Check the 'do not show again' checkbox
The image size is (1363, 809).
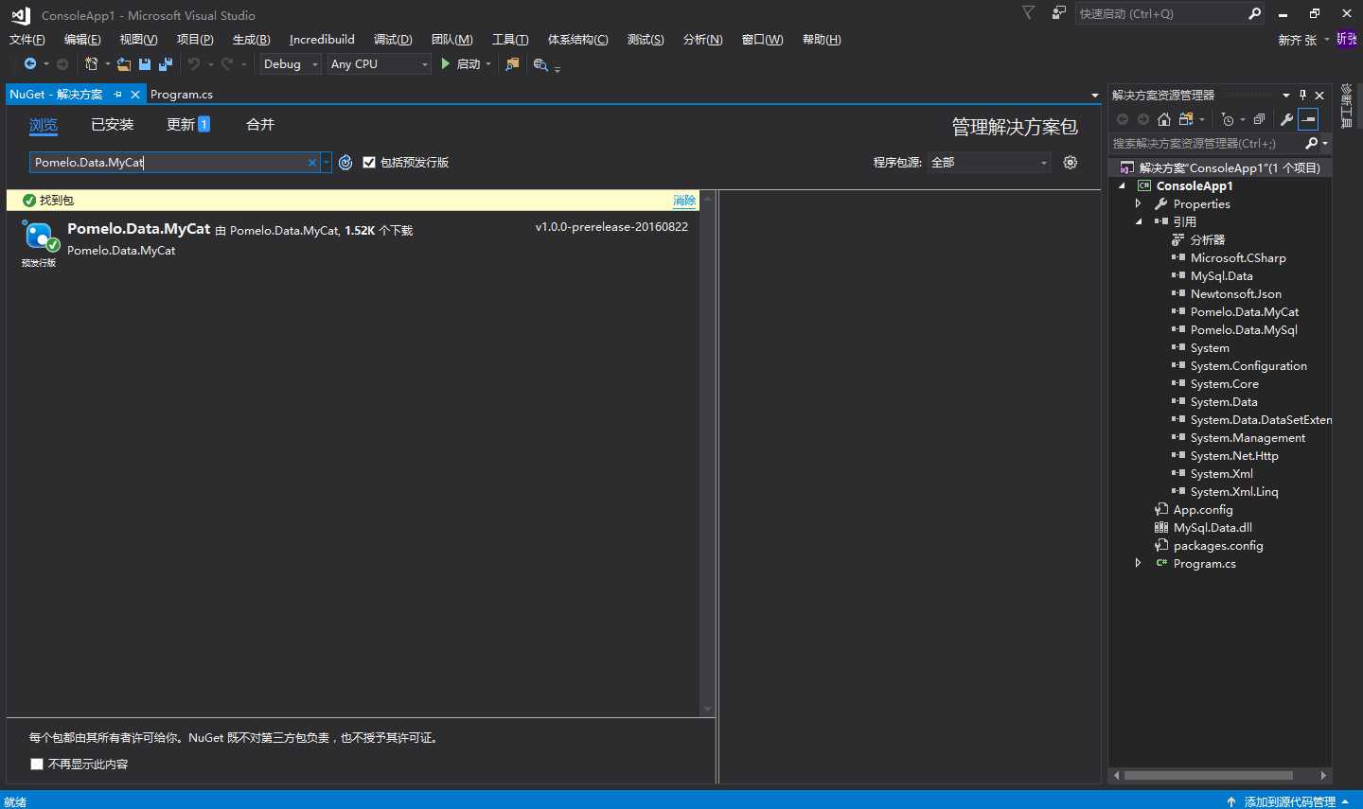coord(37,764)
